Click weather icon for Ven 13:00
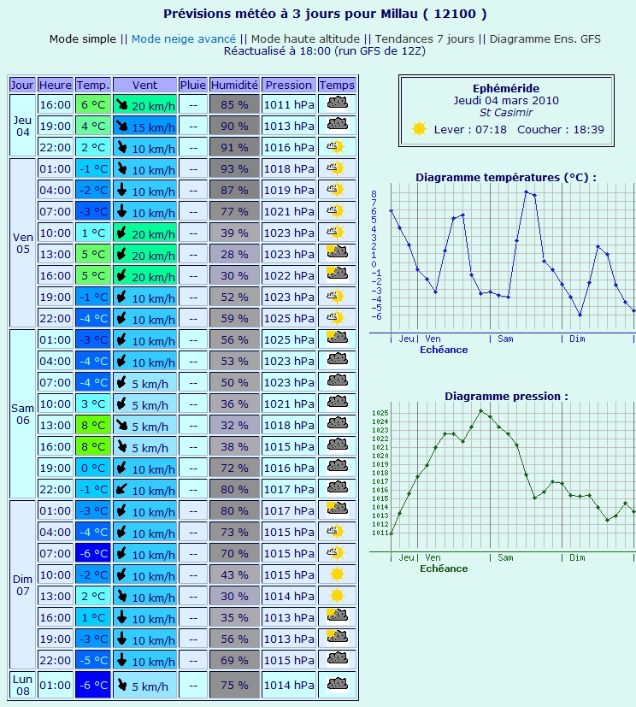Viewport: 636px width, 707px height. point(337,253)
